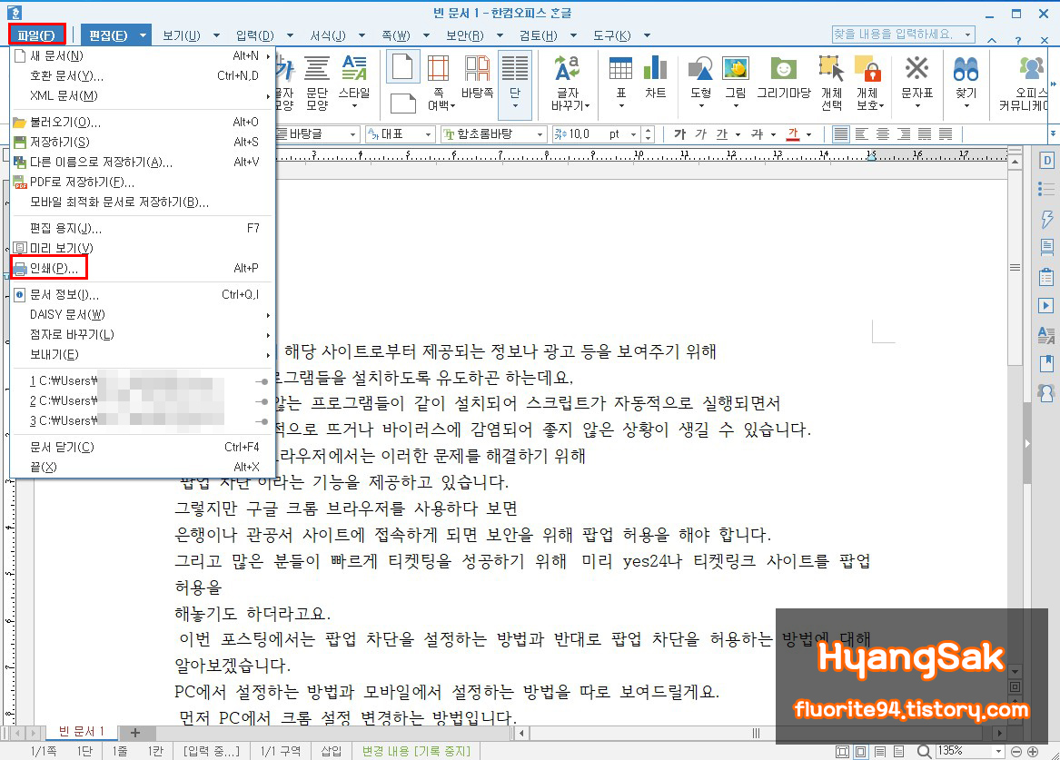Toggle underline 가 formatting
The width and height of the screenshot is (1060, 760).
click(722, 133)
